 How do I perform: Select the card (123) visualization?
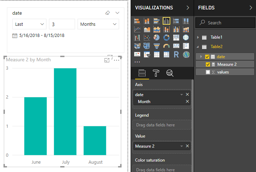176,46
